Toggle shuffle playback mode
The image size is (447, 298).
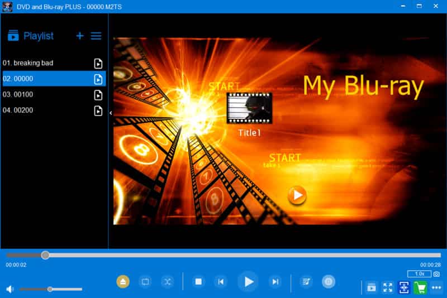pos(167,282)
